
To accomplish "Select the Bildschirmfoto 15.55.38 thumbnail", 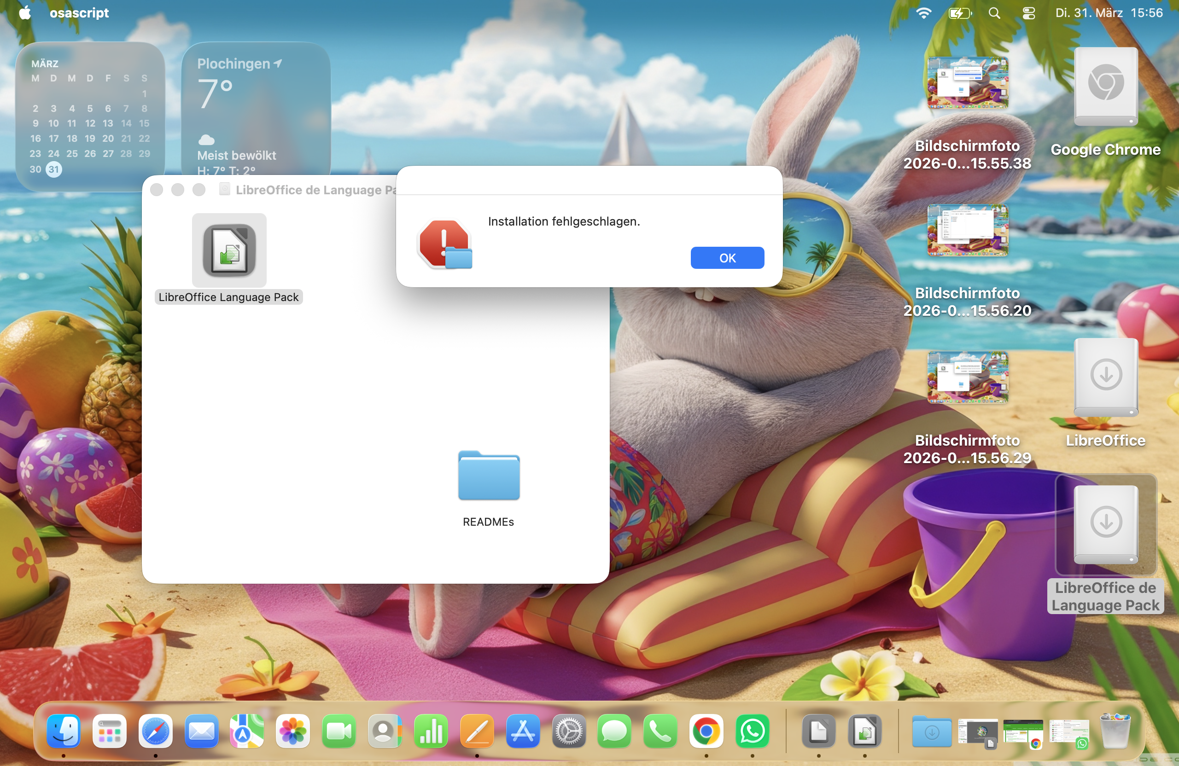I will pyautogui.click(x=967, y=83).
